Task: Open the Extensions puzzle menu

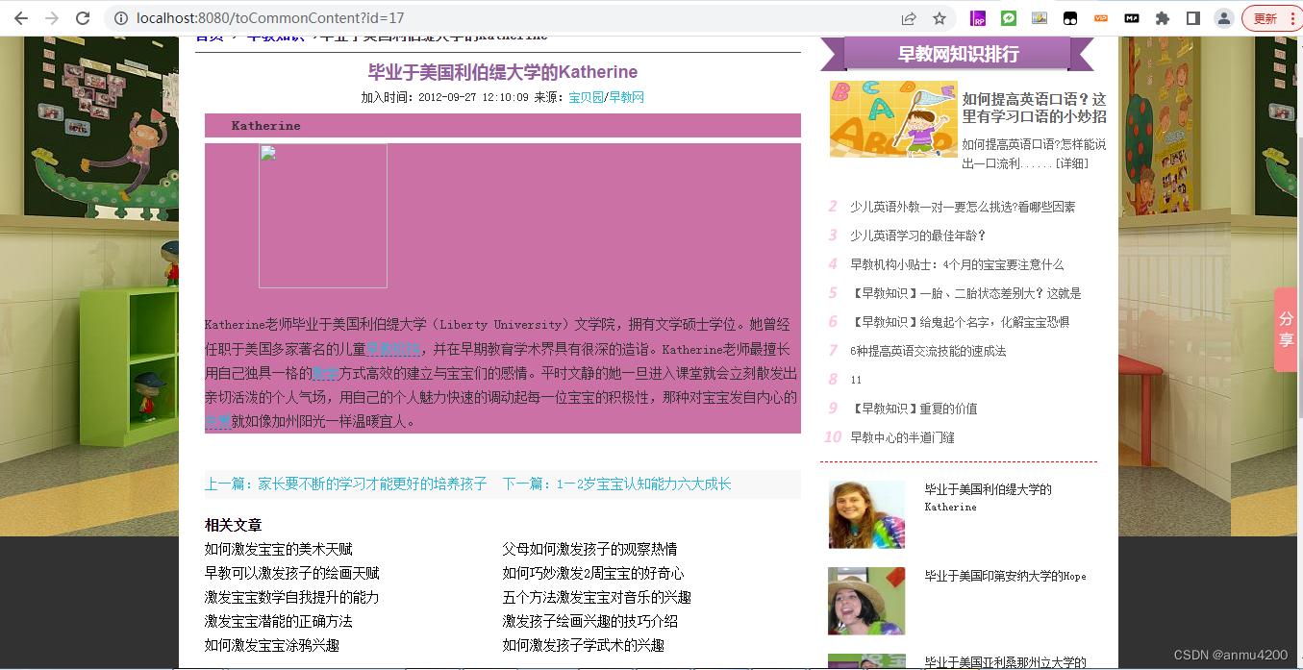Action: 1163,18
